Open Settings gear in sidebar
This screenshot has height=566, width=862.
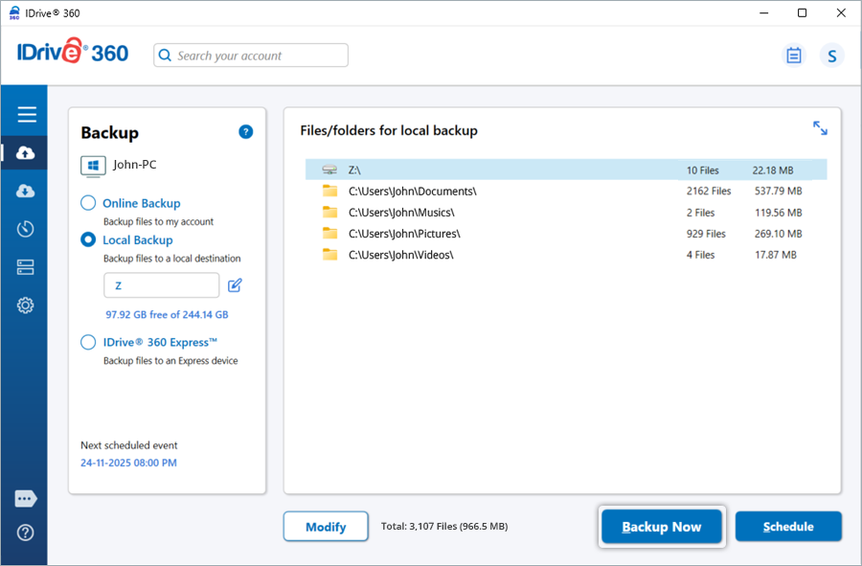coord(26,306)
